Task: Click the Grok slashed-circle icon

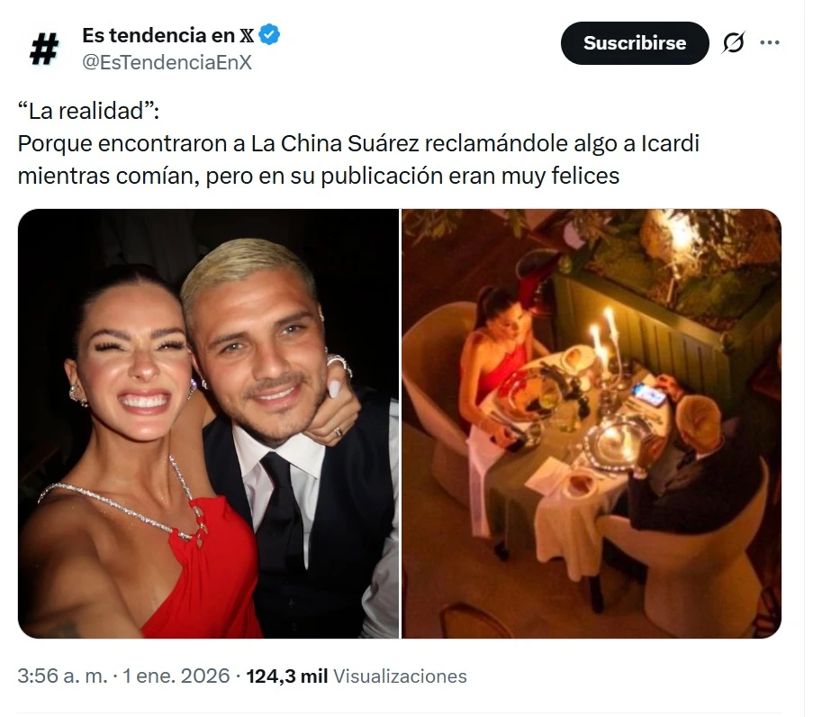Action: tap(733, 42)
